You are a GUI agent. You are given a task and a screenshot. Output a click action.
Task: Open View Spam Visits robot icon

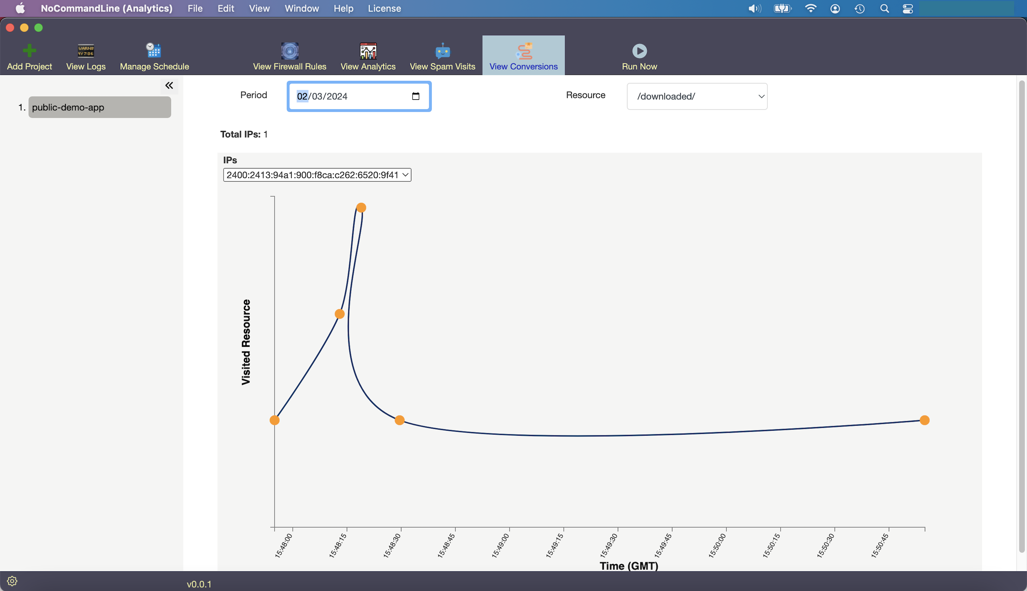[x=442, y=51]
